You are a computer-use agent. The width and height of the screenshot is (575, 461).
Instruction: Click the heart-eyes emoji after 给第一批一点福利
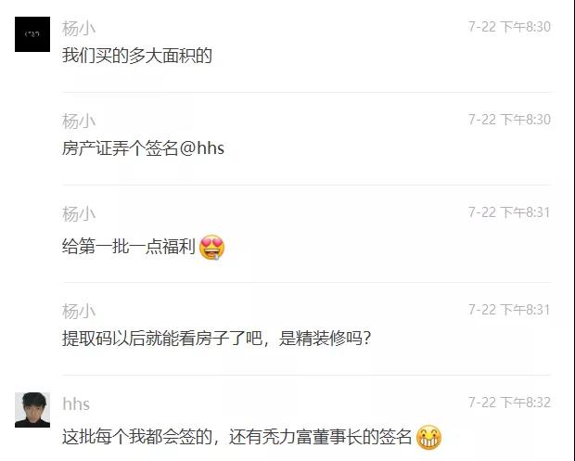pyautogui.click(x=211, y=247)
